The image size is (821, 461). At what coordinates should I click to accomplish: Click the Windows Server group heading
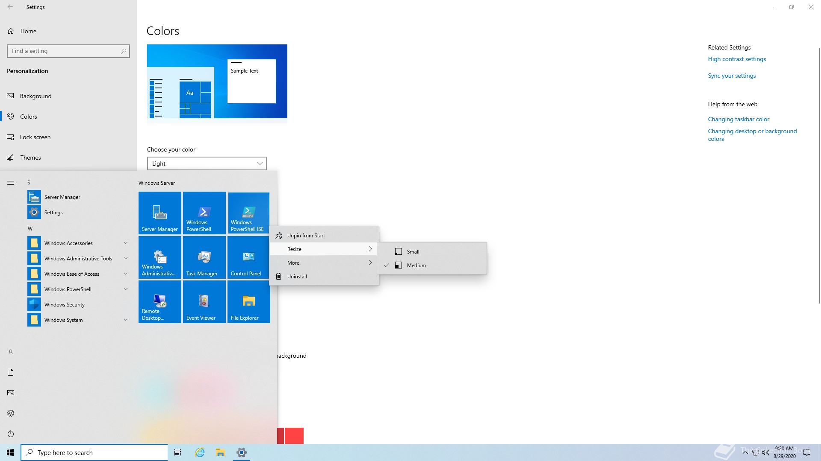coord(157,183)
